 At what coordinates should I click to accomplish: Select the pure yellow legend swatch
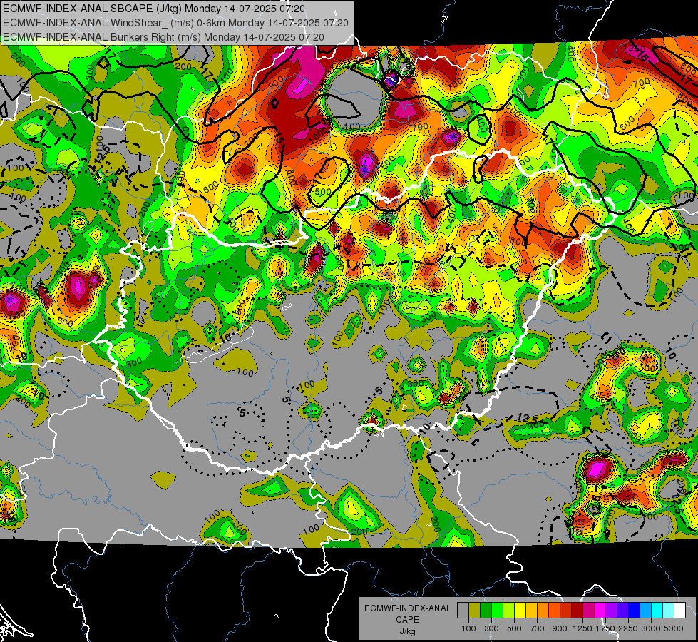pyautogui.click(x=520, y=610)
